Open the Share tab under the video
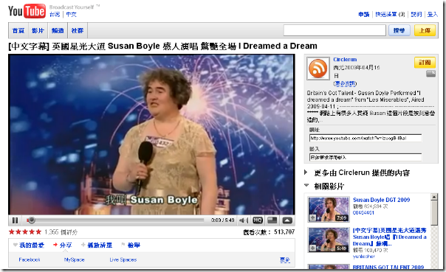Screen dimensions: 446x272 tap(63, 245)
